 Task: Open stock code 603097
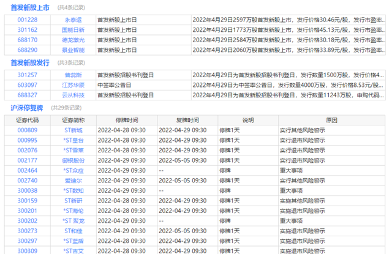(28, 85)
